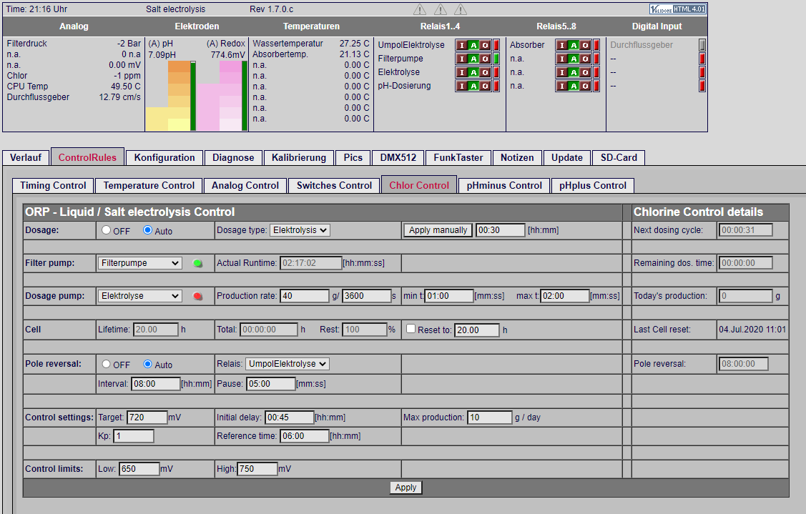Set Absorber relay to A

click(x=574, y=45)
